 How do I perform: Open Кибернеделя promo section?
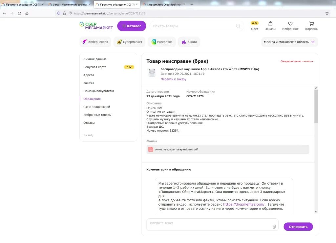(95, 42)
